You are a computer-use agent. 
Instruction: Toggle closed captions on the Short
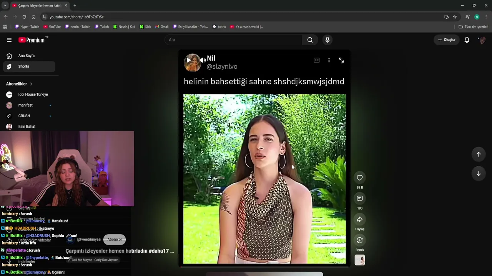point(317,60)
